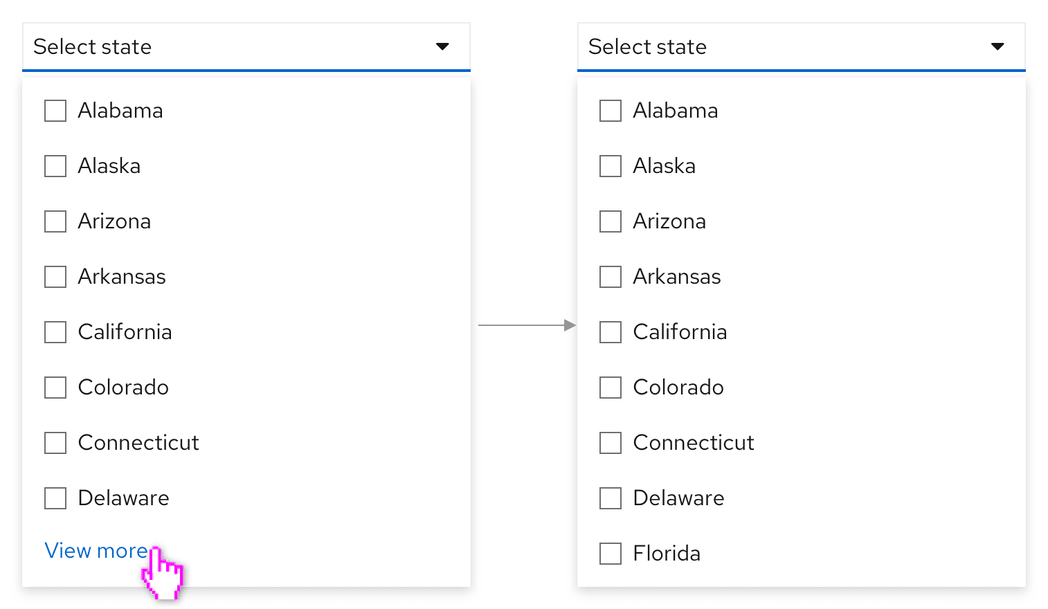
Task: Tick Connecticut checkbox in right list
Action: 611,443
